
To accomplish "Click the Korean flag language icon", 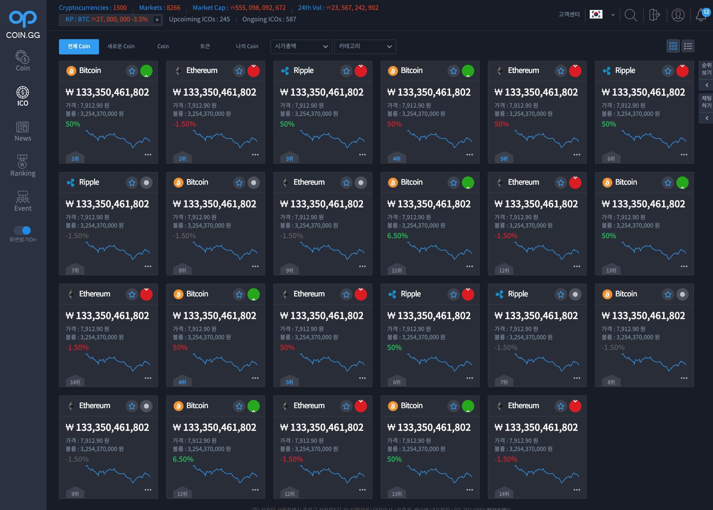I will (x=596, y=14).
